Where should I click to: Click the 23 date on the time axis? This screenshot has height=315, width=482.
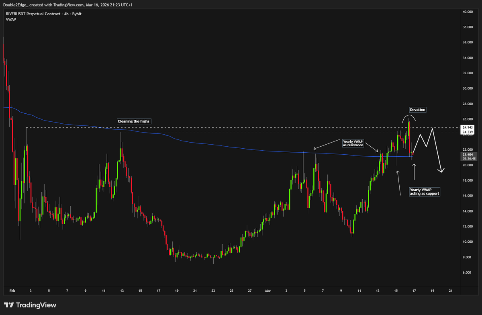click(x=213, y=290)
